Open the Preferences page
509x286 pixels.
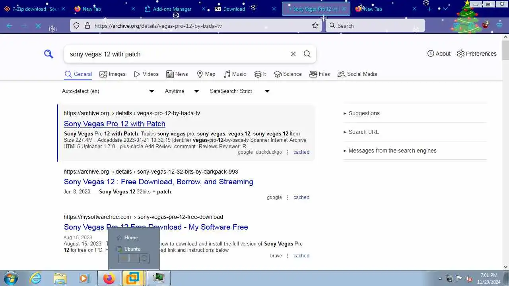pyautogui.click(x=477, y=54)
